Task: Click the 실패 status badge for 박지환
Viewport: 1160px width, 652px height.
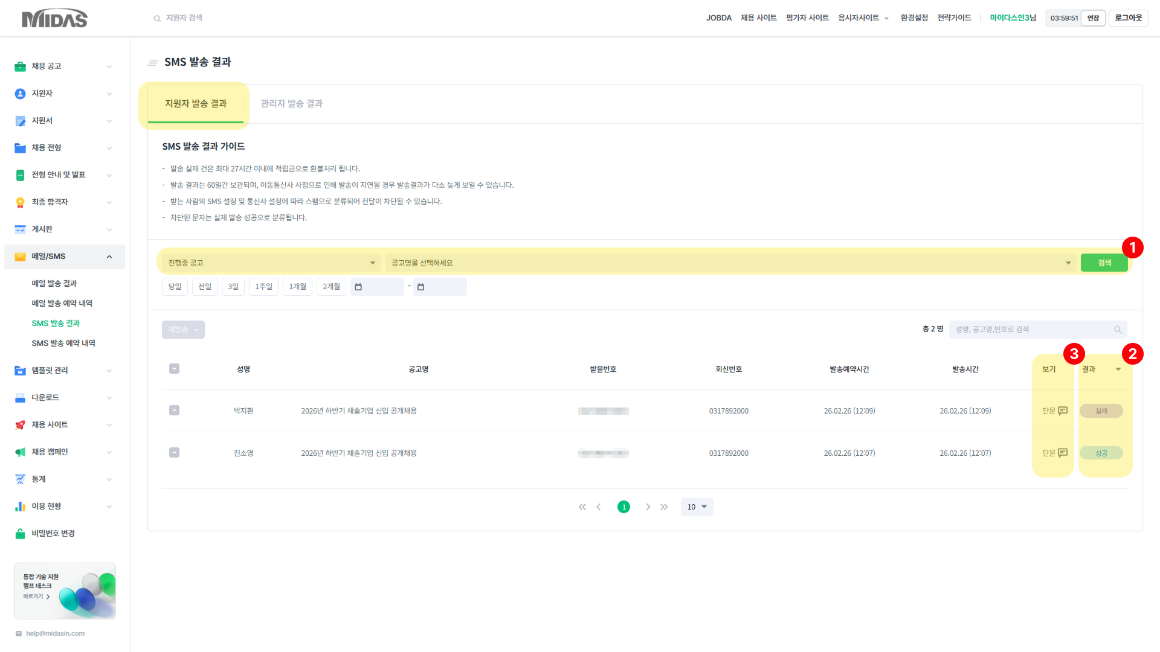Action: tap(1101, 411)
